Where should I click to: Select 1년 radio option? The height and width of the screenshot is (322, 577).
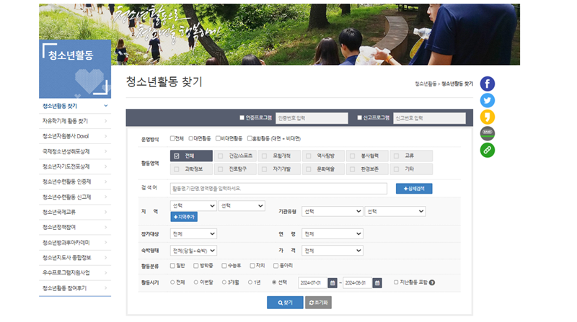pos(250,282)
